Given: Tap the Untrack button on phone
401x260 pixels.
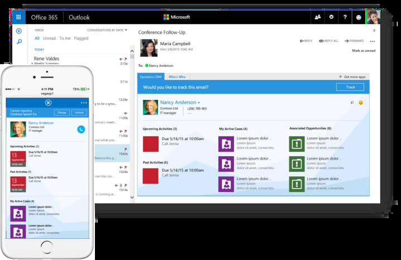Looking at the screenshot, I should [x=79, y=113].
